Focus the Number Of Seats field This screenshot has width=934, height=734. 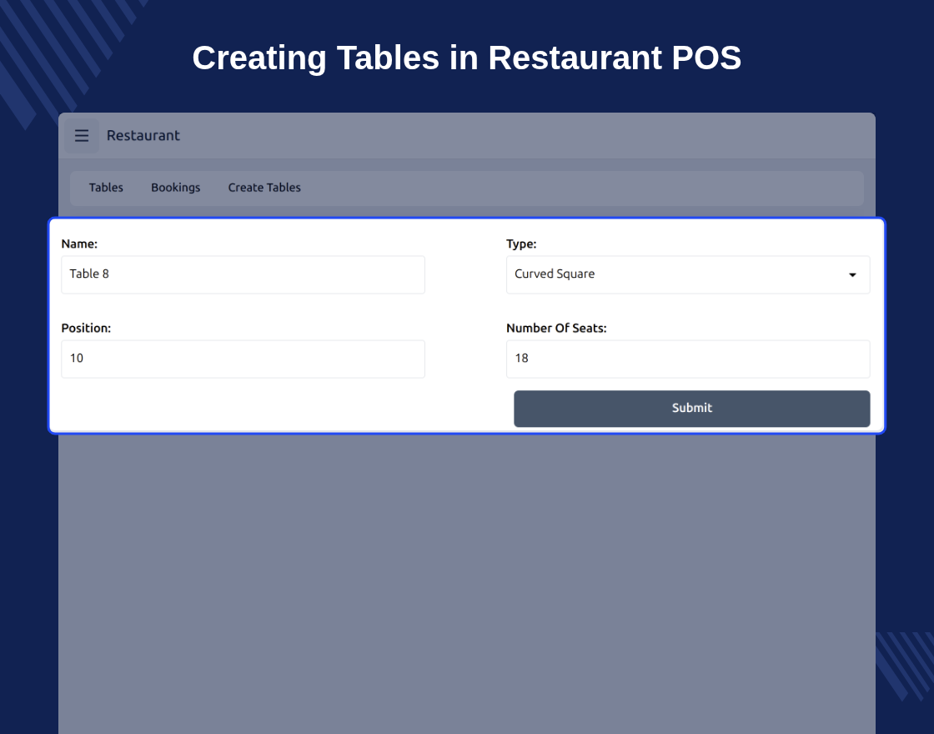pos(688,359)
